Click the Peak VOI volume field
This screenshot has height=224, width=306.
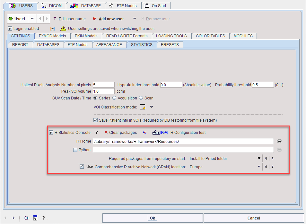104,91
